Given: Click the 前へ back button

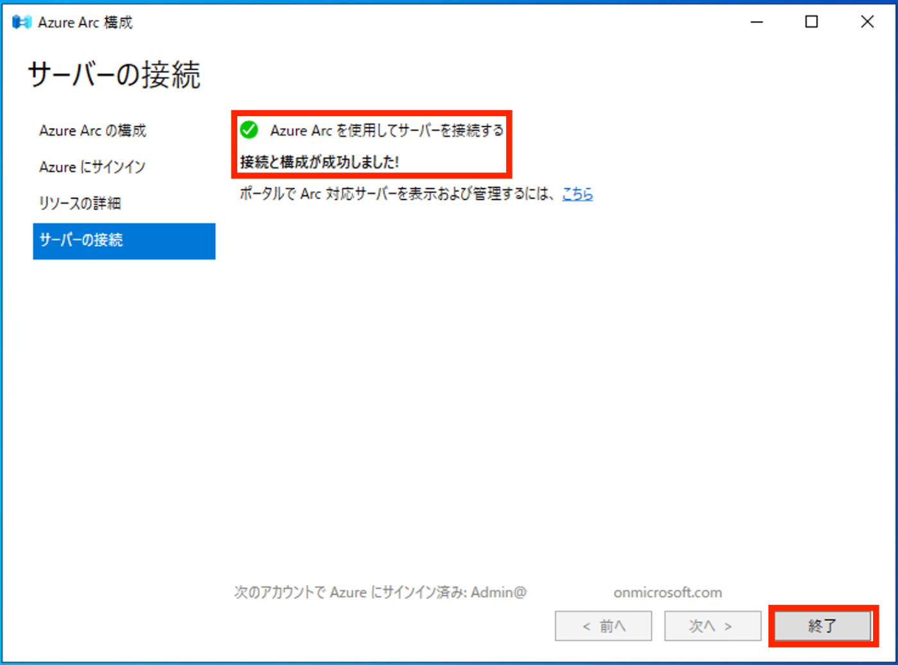Looking at the screenshot, I should coord(604,626).
